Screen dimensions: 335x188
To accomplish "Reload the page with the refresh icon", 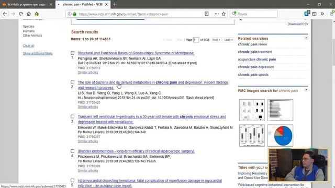I will coord(21,14).
